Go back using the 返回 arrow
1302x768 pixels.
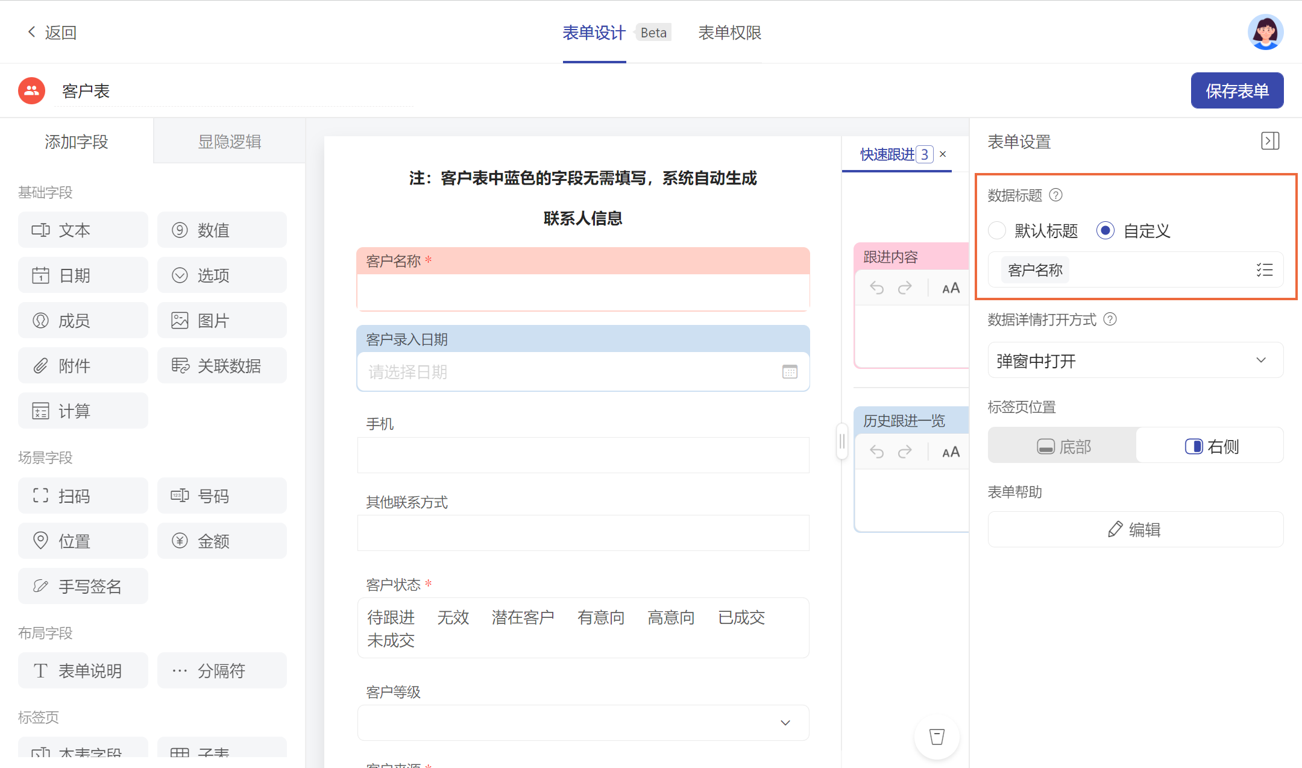pyautogui.click(x=33, y=32)
